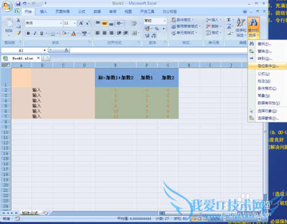
Task: Click the Format cells 格式 button
Action: click(214, 33)
